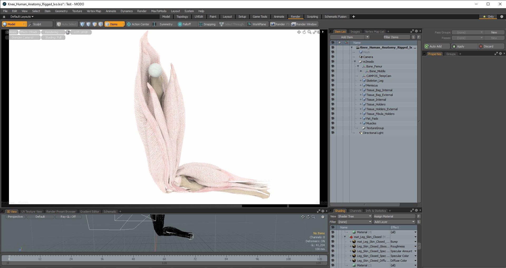Click the Auto Add button

click(437, 46)
